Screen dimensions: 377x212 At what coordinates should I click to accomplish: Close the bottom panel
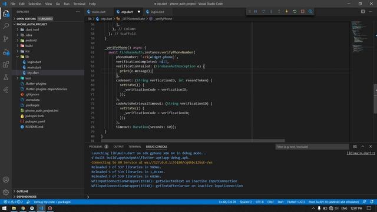point(371,147)
